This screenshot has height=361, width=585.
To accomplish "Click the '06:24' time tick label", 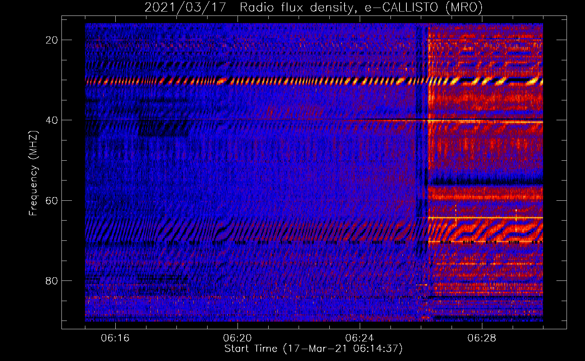I will point(360,338).
